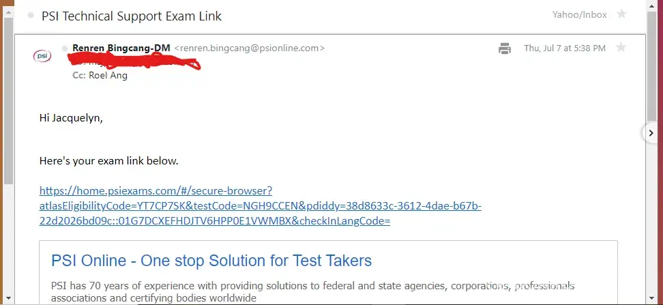Click sender name Renren Bingcang-DM

click(121, 48)
